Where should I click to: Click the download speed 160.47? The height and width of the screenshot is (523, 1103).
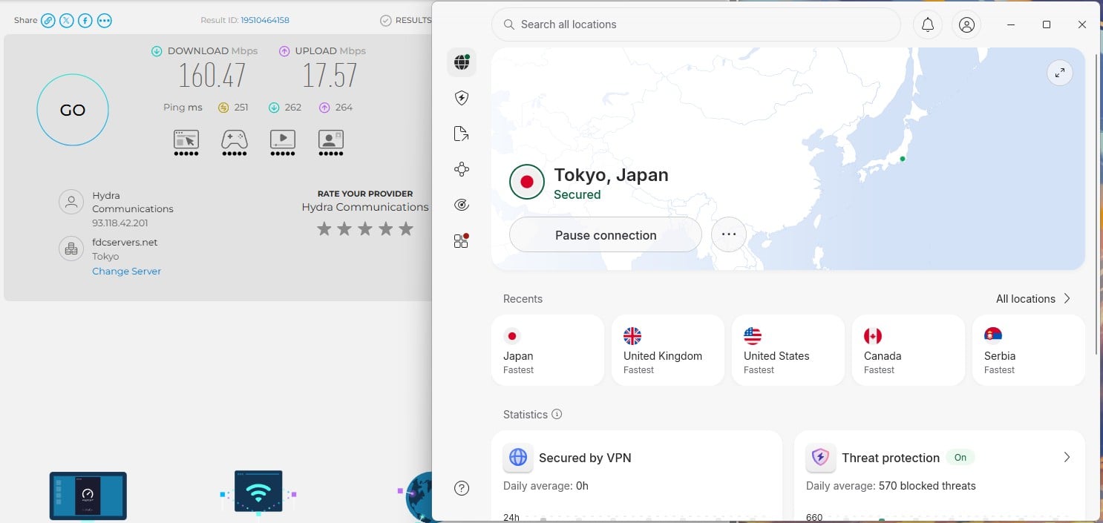212,76
